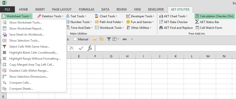Open the AET Data Checker tool
Screen dimensions: 236x99
pos(173,22)
